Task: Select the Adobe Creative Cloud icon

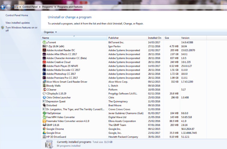Action: 44,62
